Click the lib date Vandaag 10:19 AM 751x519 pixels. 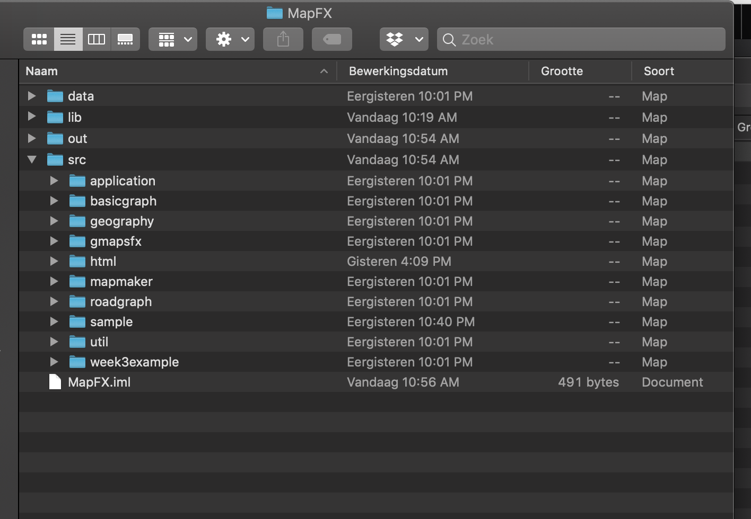click(402, 117)
